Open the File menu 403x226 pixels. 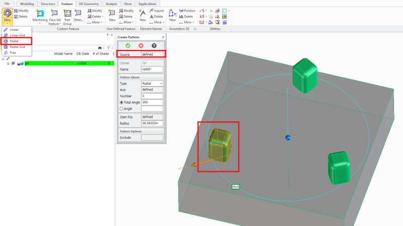pos(7,4)
